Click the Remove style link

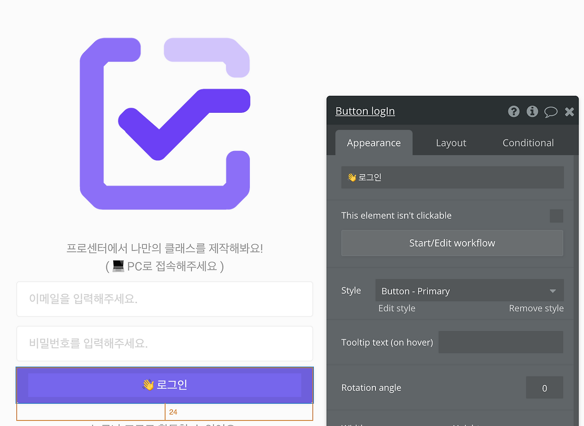(x=536, y=308)
